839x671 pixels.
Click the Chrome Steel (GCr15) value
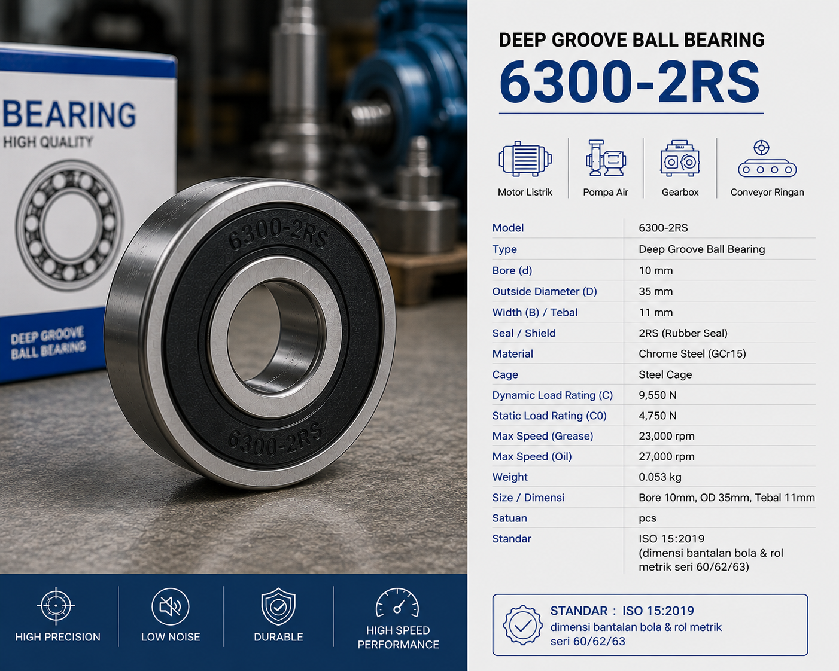pos(692,353)
